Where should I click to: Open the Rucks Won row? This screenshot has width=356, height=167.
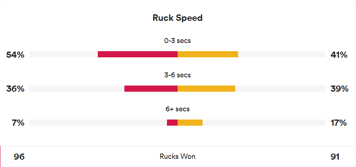coord(178,156)
